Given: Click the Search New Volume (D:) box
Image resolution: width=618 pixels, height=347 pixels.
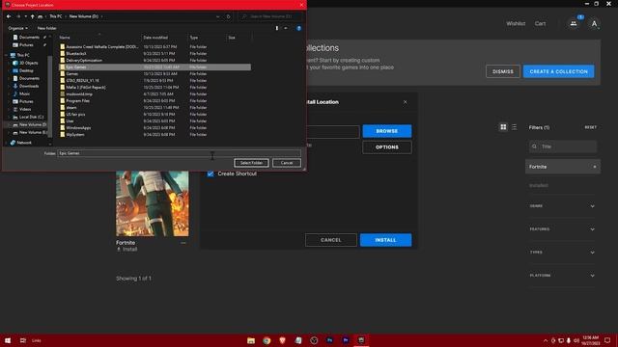Looking at the screenshot, I should (x=271, y=16).
